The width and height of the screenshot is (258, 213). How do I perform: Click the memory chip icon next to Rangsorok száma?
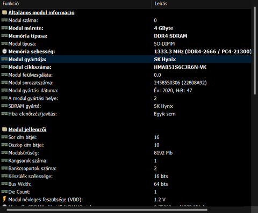(x=4, y=160)
